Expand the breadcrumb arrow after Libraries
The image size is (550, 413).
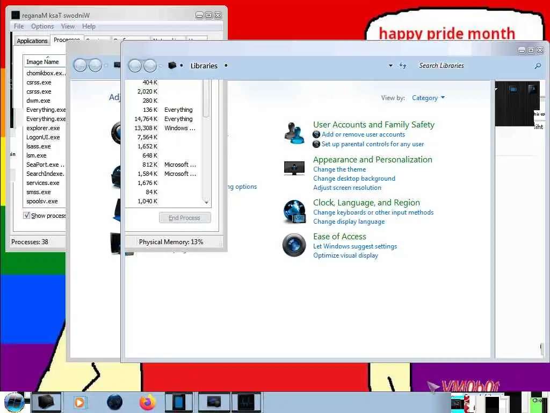pos(226,66)
